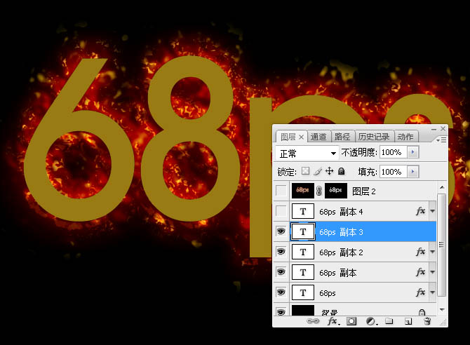Click the fx badge on the 68ps layer

420,292
